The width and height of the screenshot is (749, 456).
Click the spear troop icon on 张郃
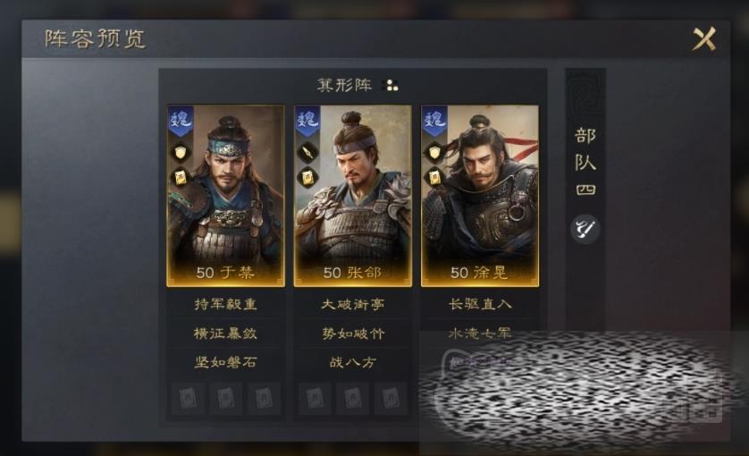click(x=307, y=153)
